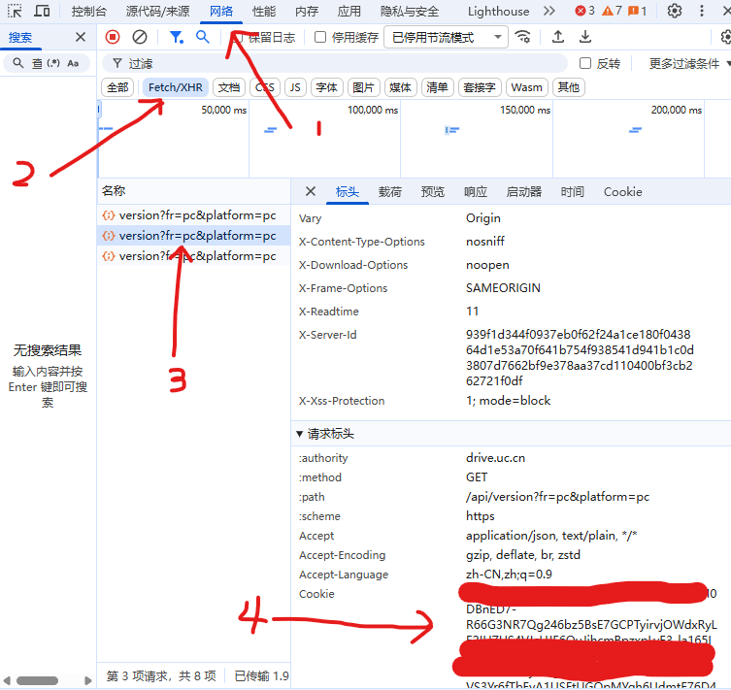Filter requests by Wasm
Image resolution: width=731 pixels, height=690 pixels.
click(x=527, y=87)
